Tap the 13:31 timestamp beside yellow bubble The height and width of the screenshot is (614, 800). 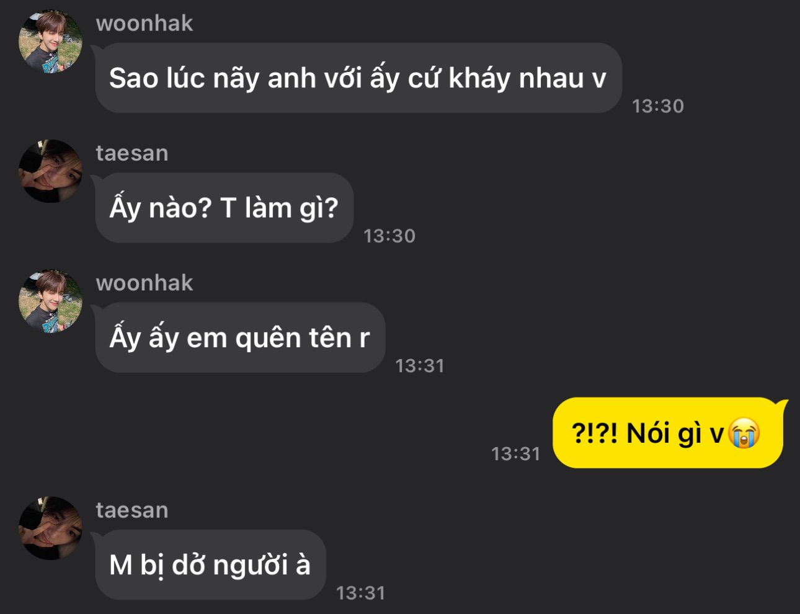(x=516, y=454)
